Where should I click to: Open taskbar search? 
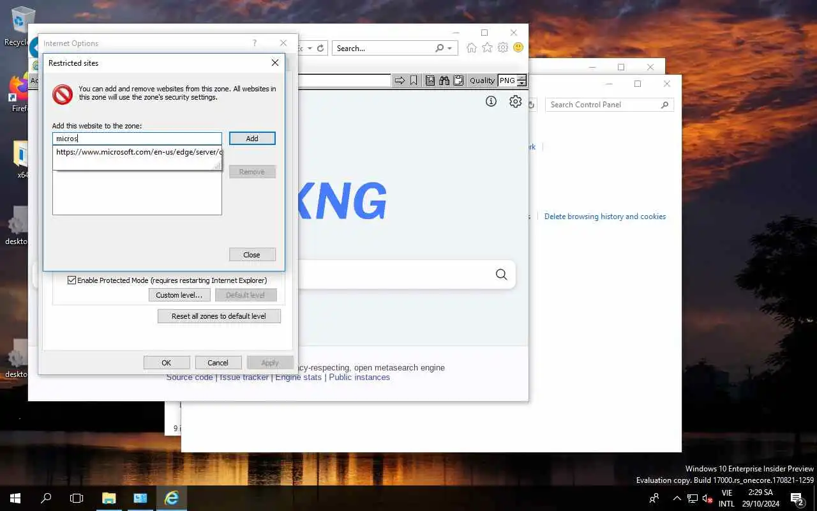coord(46,498)
